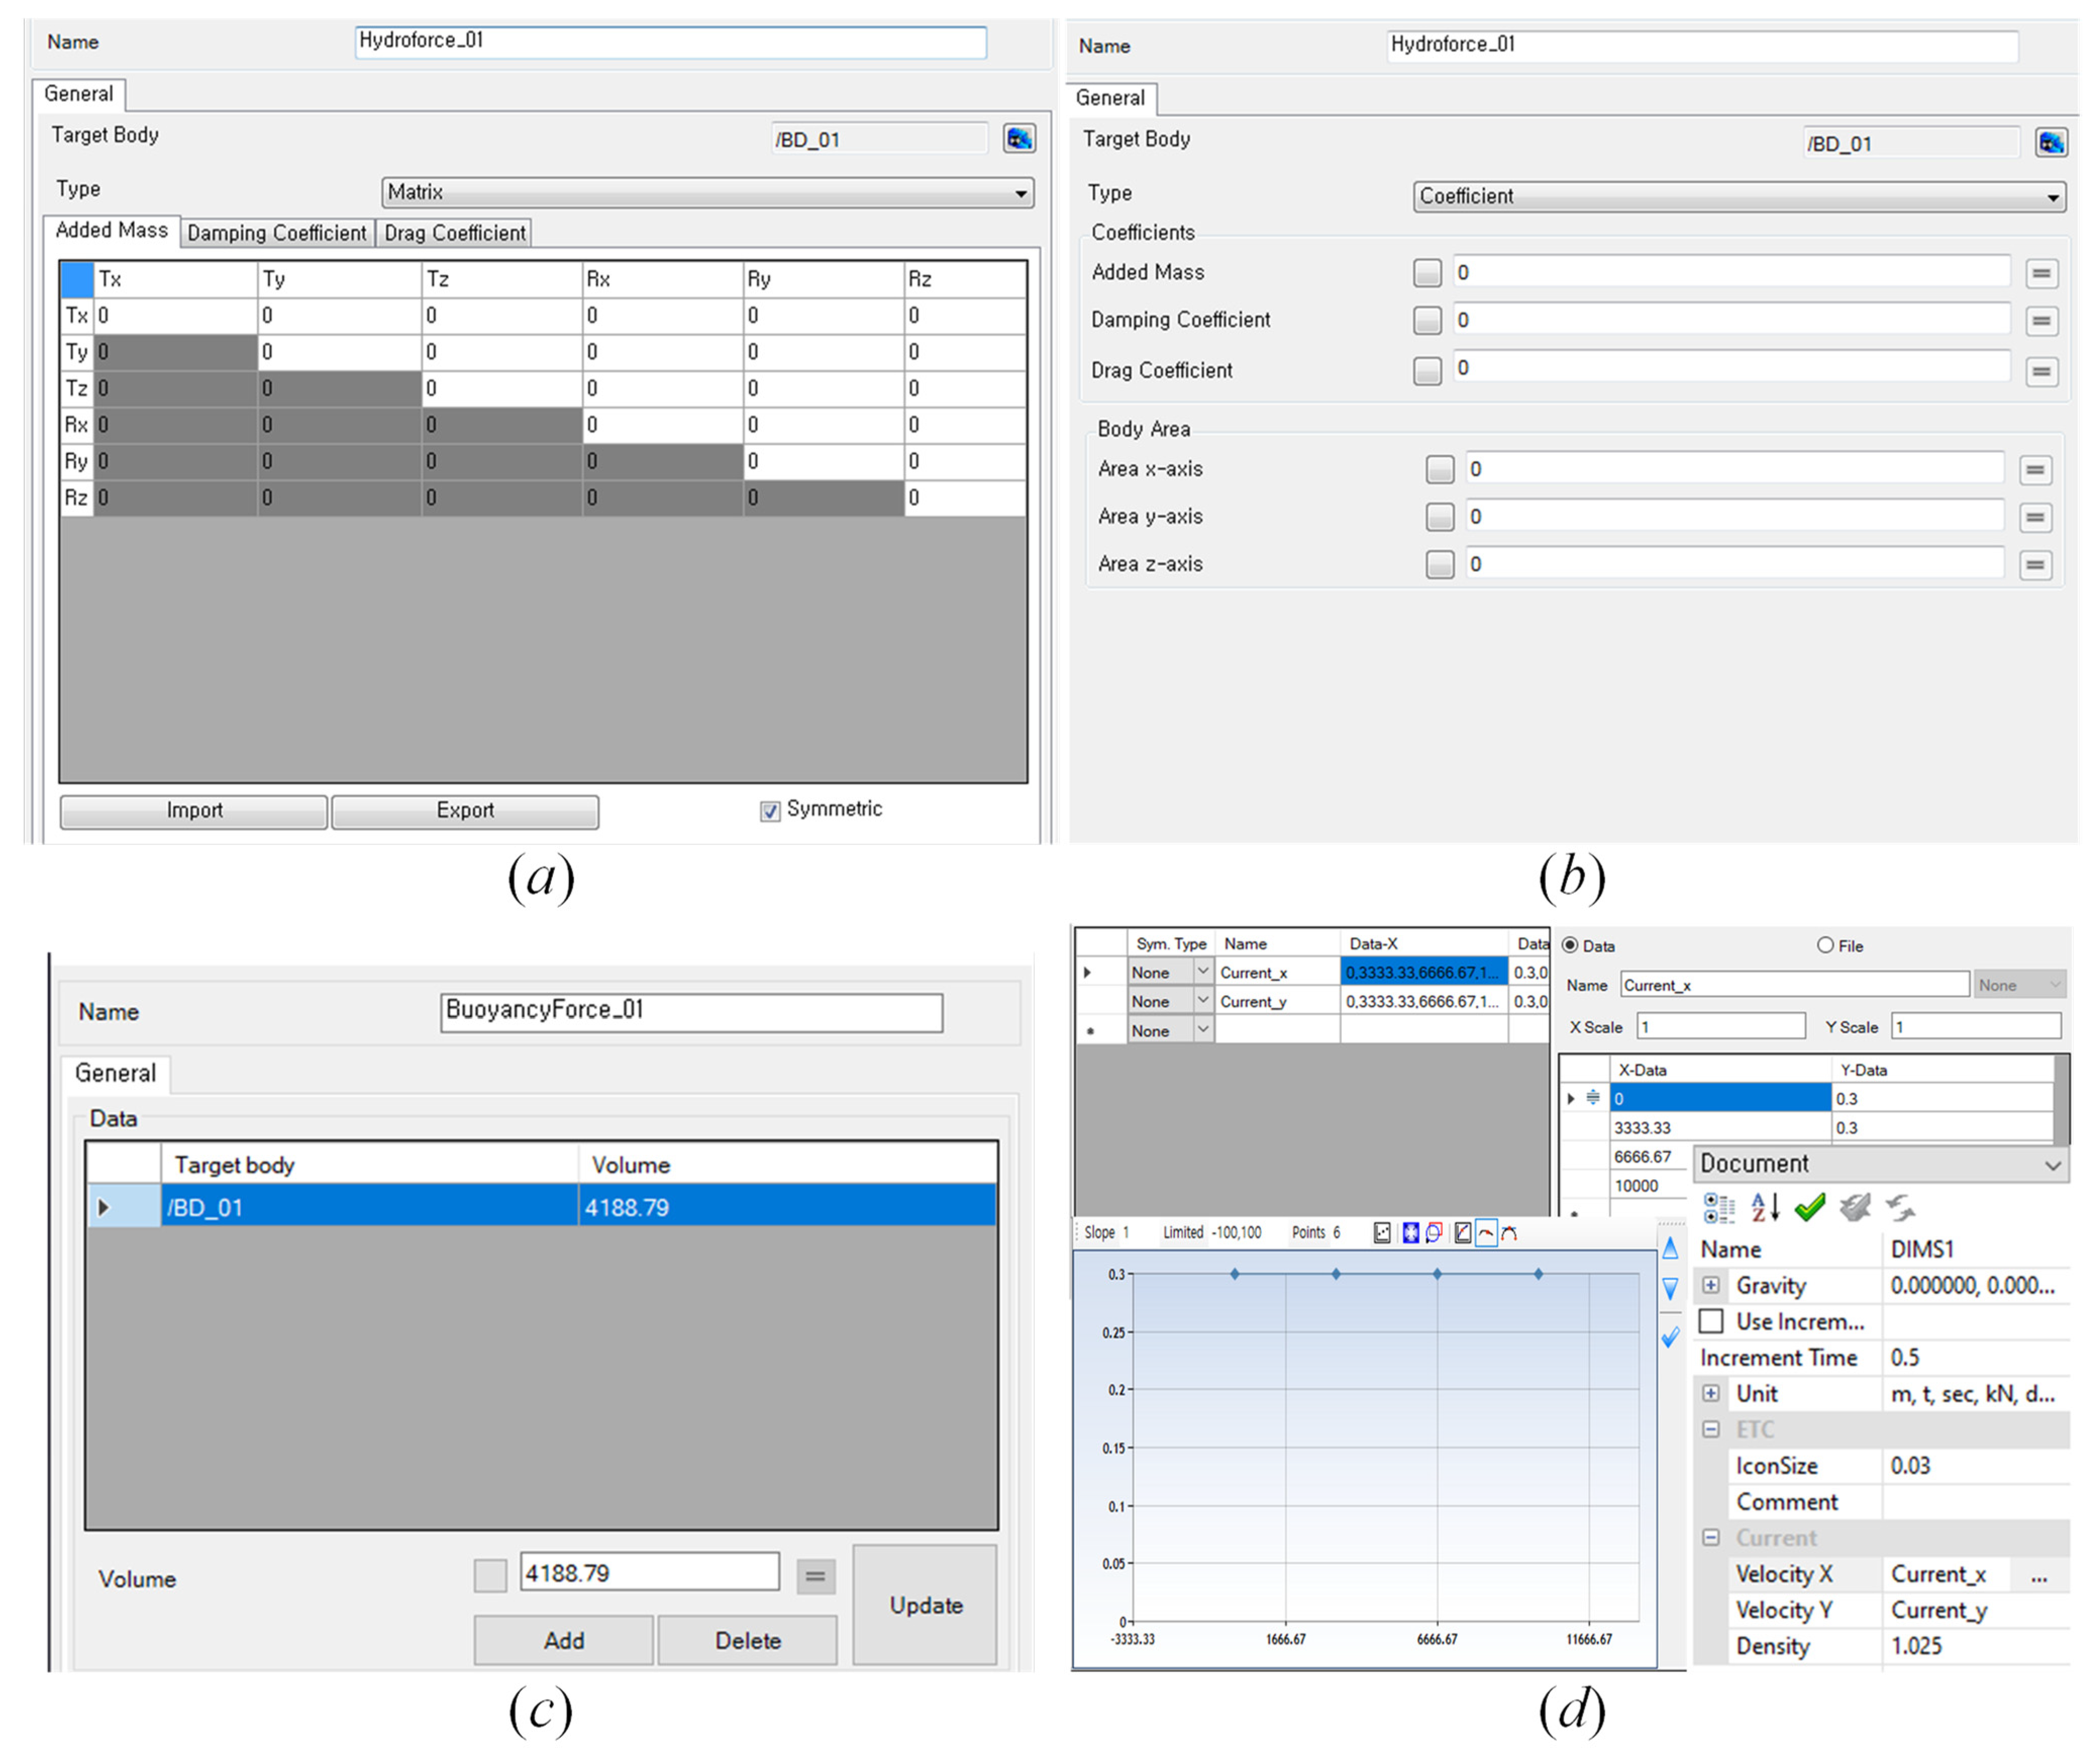The height and width of the screenshot is (1752, 2100).
Task: Select the File radio button
Action: coord(1825,945)
